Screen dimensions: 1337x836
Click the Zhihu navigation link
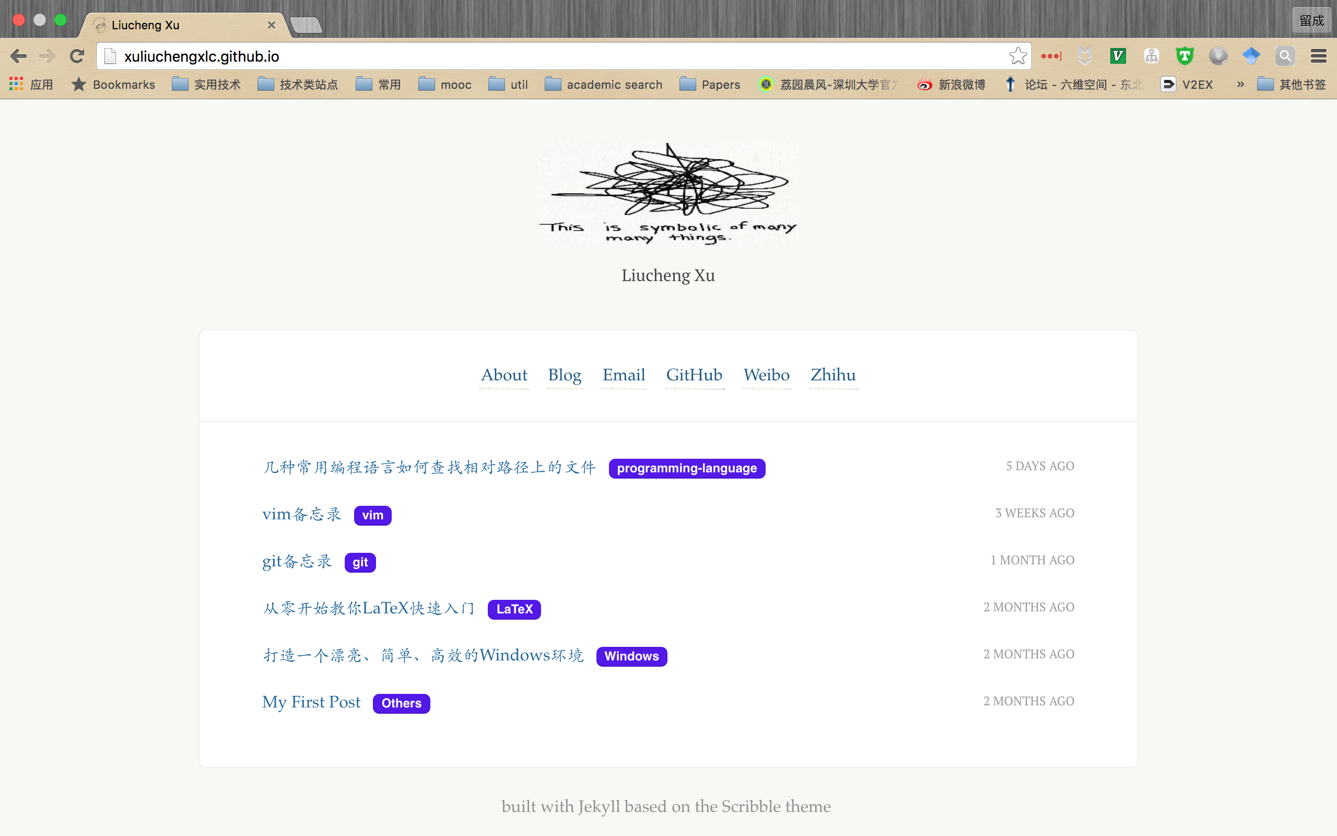click(832, 375)
